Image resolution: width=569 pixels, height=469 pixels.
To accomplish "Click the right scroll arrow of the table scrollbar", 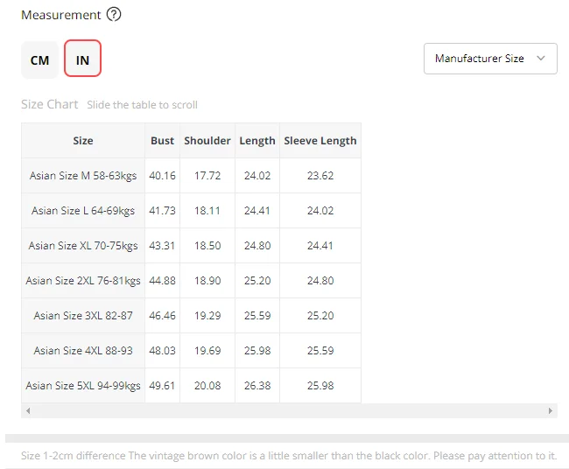I will [551, 411].
